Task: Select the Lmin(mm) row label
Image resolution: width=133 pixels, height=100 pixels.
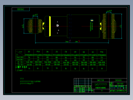Action: (x=20, y=59)
